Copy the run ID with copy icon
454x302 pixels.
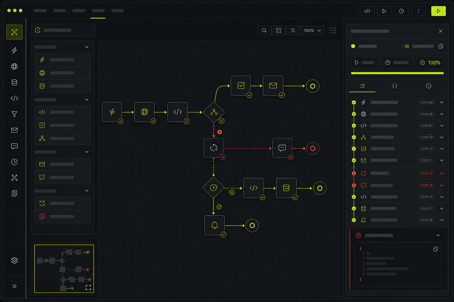(x=441, y=46)
